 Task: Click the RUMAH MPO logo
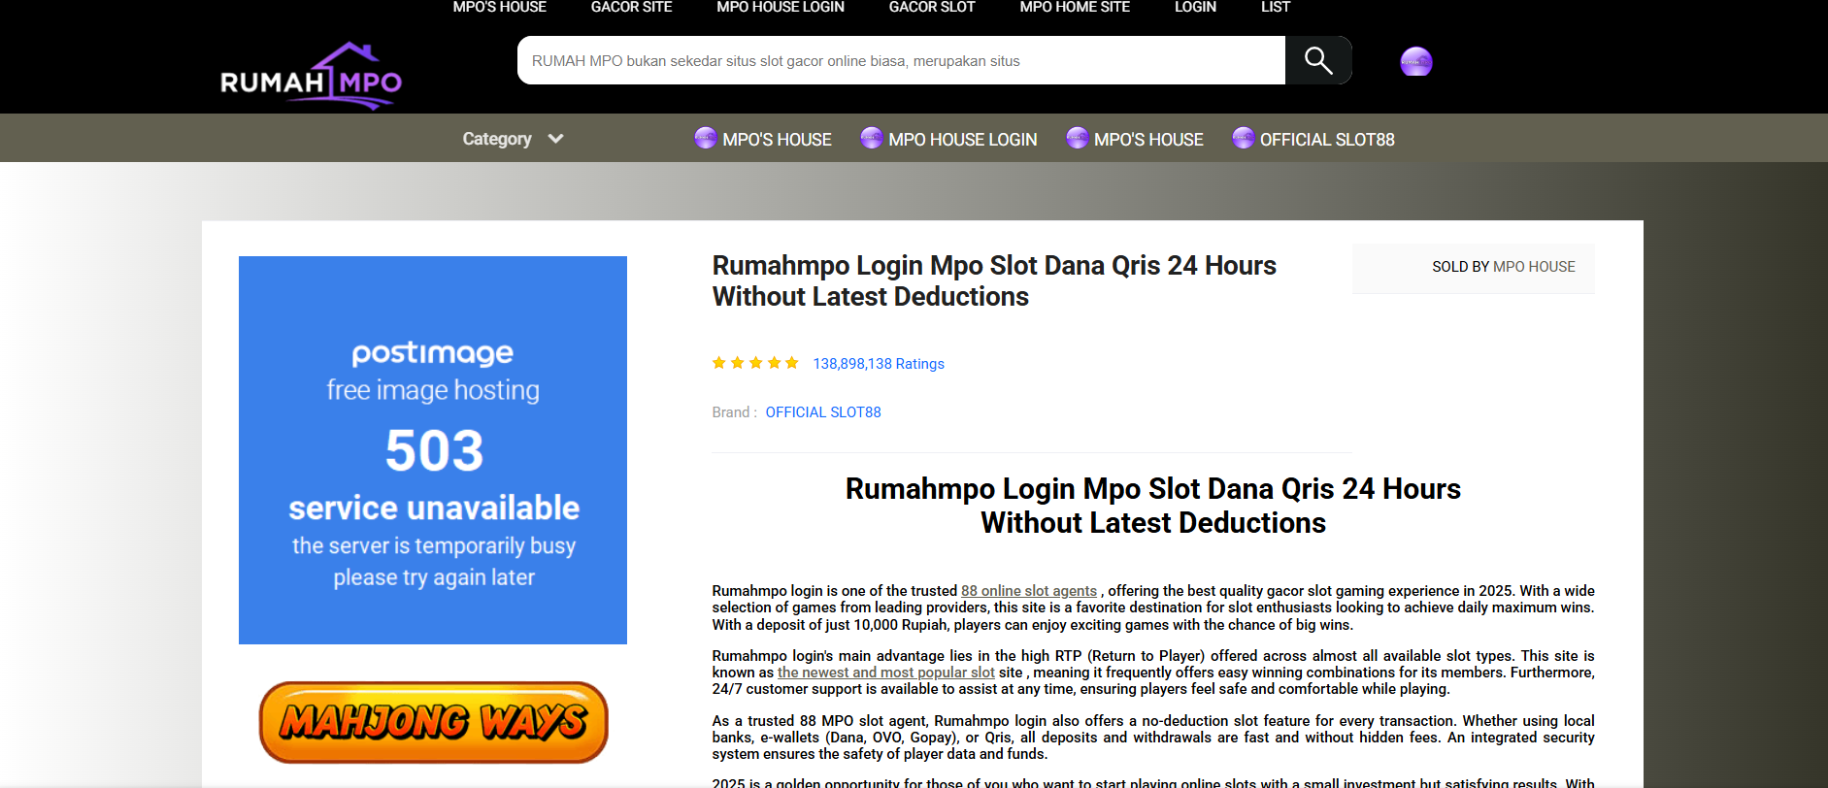pyautogui.click(x=311, y=76)
